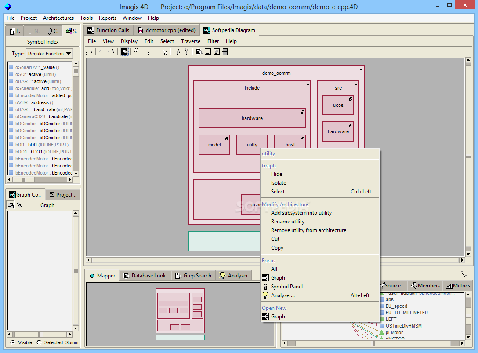Select 'OSTimeDlyHMSM' in members list

click(x=404, y=326)
